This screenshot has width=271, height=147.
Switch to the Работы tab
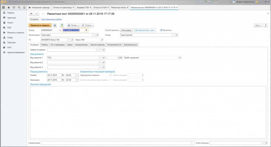click(44, 45)
